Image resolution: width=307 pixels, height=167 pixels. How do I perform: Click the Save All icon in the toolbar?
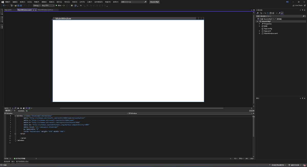pos(21,5)
